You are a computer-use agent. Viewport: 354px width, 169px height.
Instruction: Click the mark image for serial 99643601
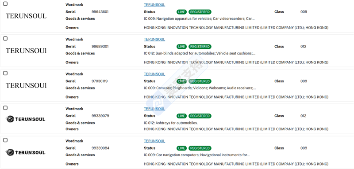[26, 16]
